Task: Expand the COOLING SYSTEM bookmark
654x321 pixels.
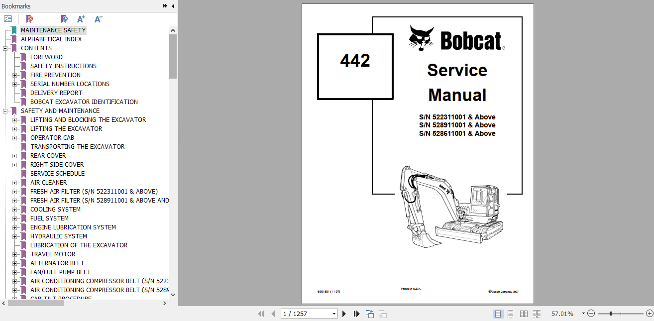Action: tap(14, 210)
